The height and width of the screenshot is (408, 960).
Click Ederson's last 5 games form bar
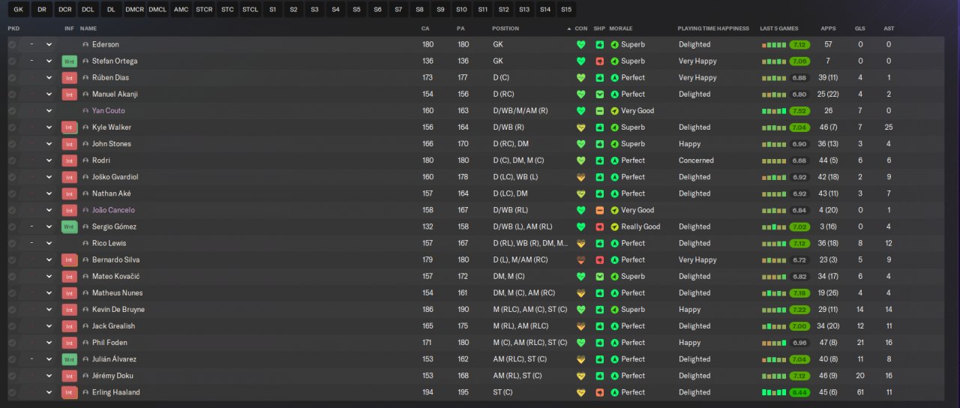(773, 45)
